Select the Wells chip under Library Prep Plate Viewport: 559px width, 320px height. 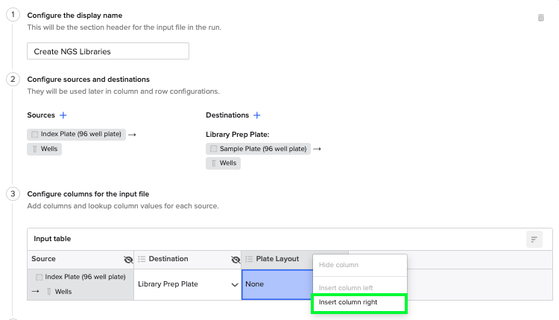(223, 163)
